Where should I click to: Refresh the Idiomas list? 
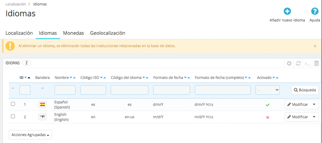(298, 63)
